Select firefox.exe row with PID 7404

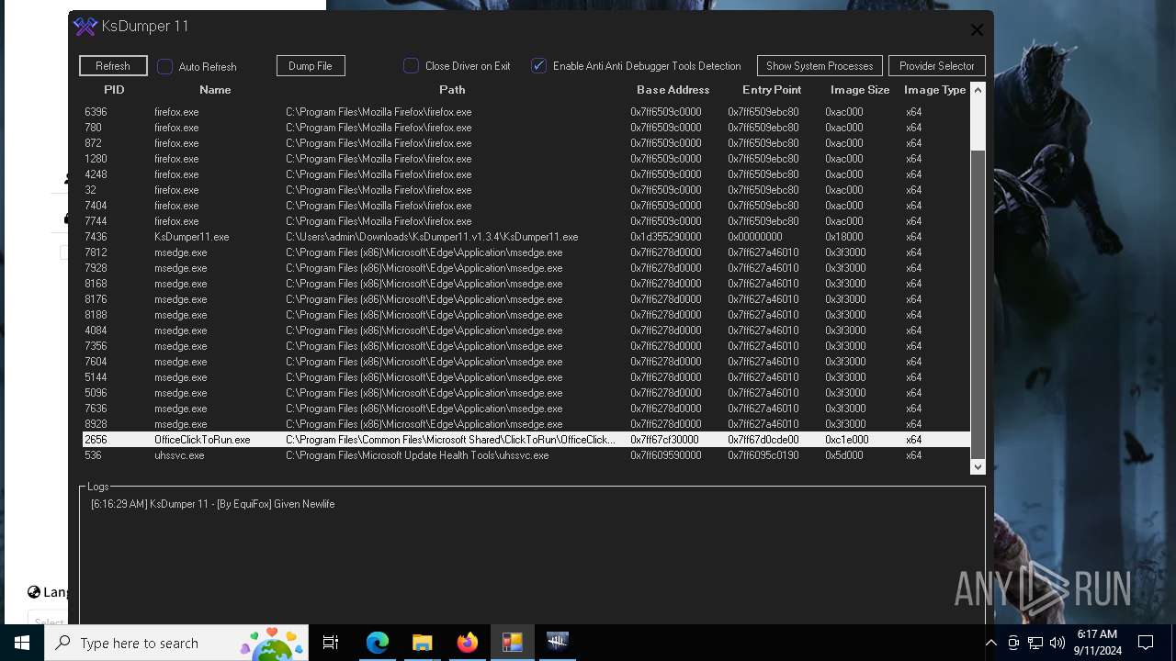[526, 206]
